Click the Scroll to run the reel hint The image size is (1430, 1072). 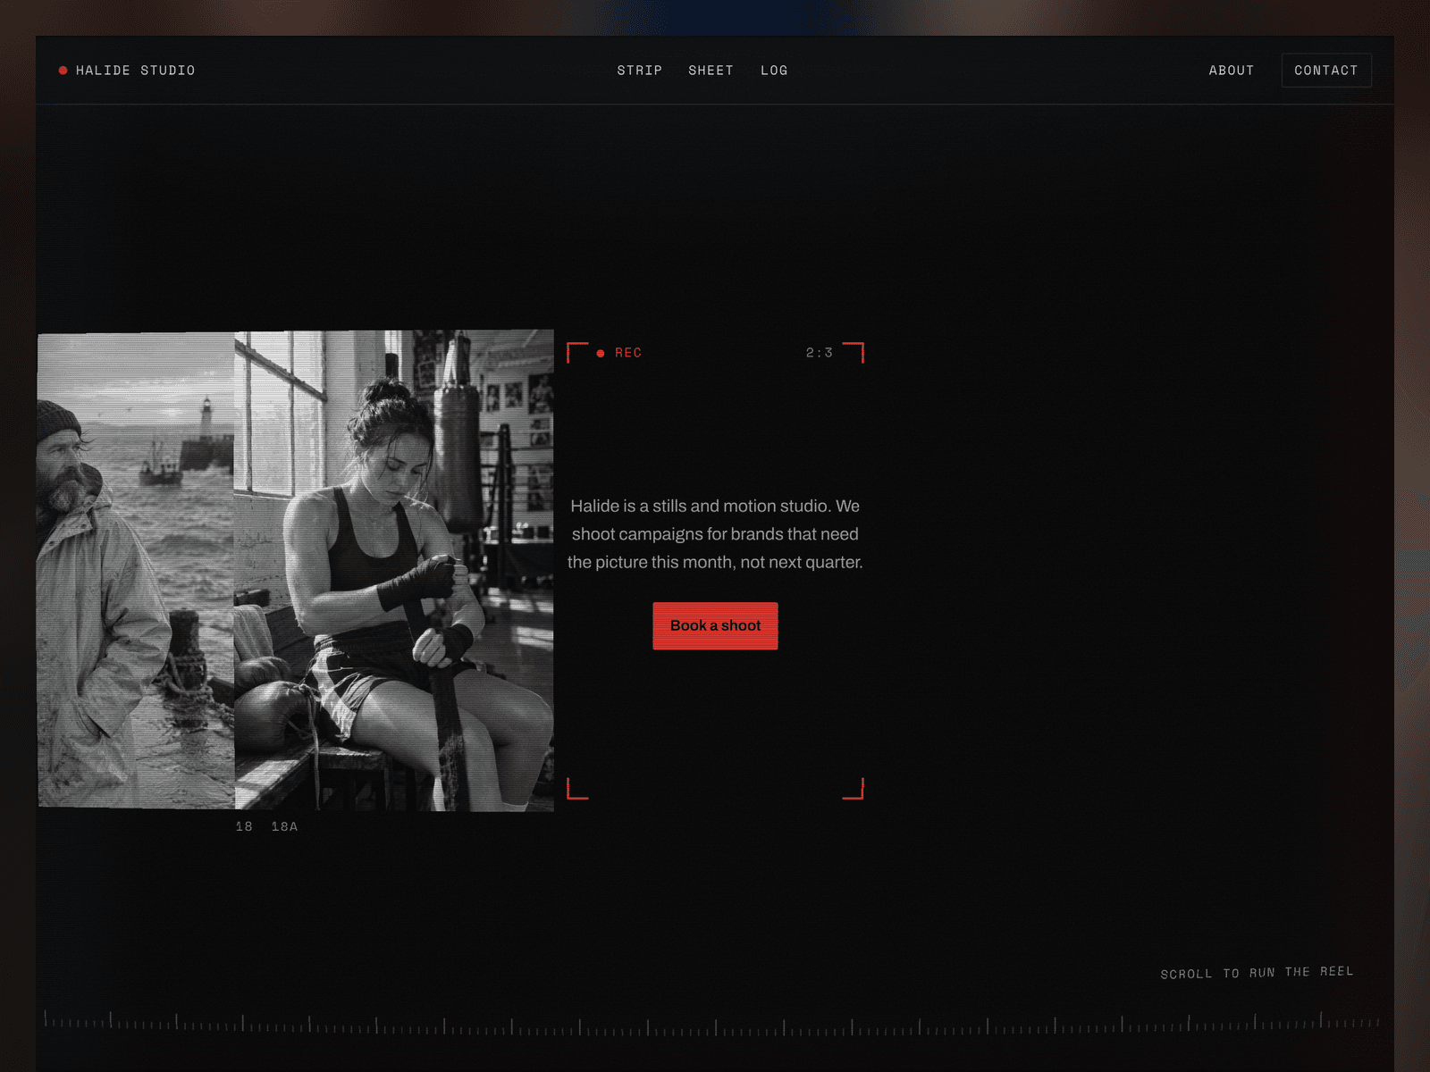pyautogui.click(x=1257, y=973)
